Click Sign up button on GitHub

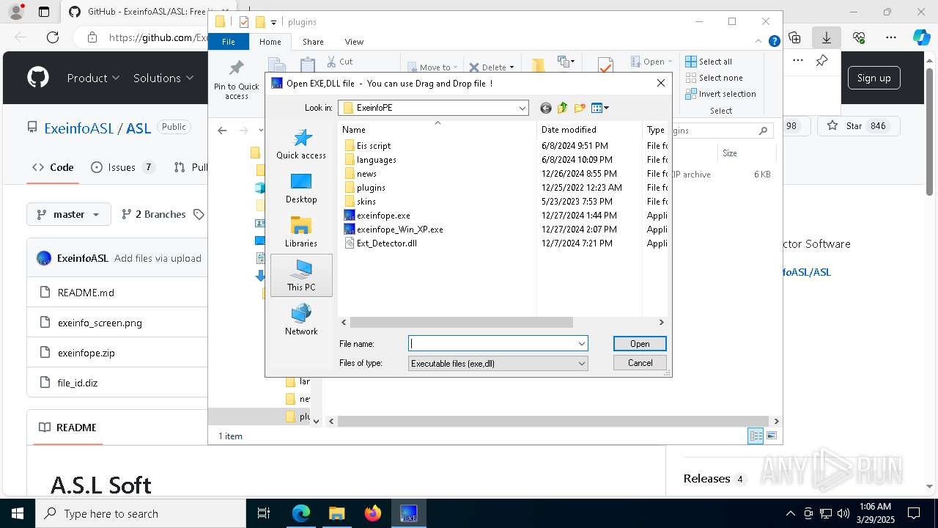(874, 78)
